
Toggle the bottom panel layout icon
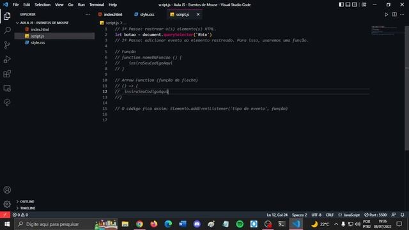click(x=348, y=4)
